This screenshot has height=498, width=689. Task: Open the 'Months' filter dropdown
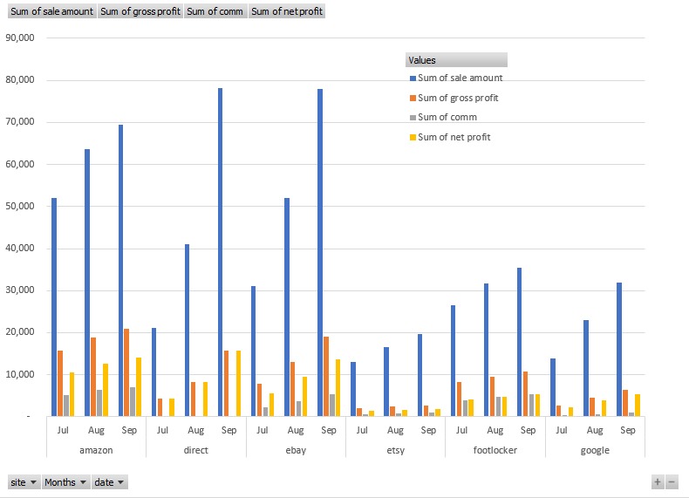pyautogui.click(x=65, y=482)
